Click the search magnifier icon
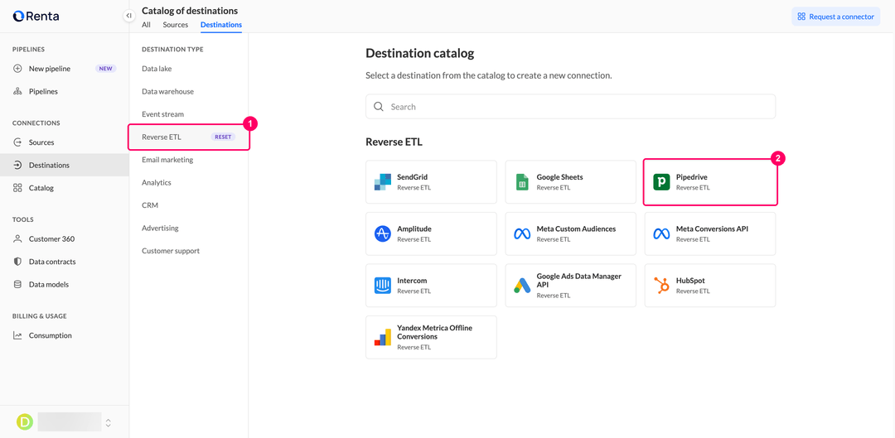The image size is (895, 438). (x=378, y=107)
